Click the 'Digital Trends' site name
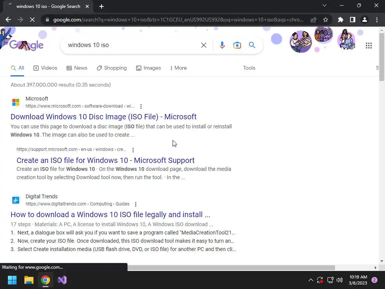 pyautogui.click(x=41, y=196)
